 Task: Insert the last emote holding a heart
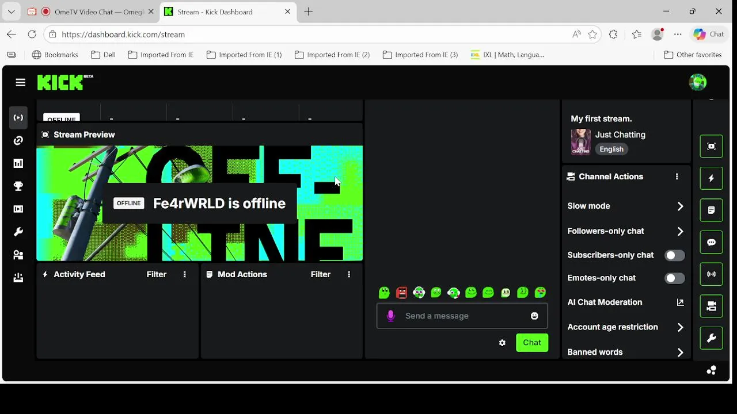point(540,293)
